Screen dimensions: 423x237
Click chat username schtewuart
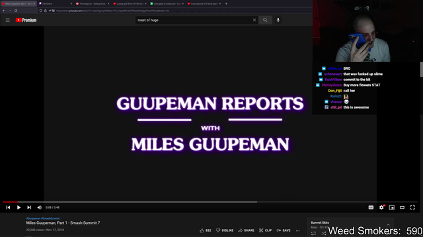point(333,74)
